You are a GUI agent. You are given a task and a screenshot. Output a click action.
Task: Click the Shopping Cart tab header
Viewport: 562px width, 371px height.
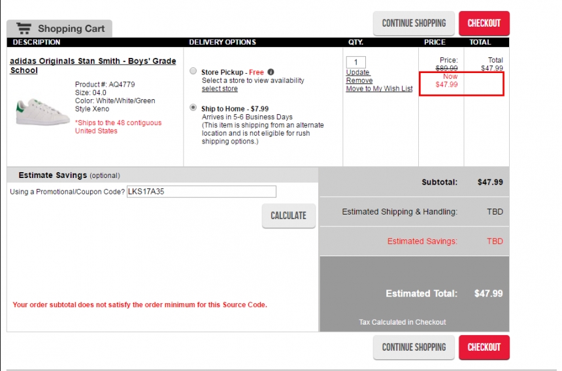[x=59, y=29]
